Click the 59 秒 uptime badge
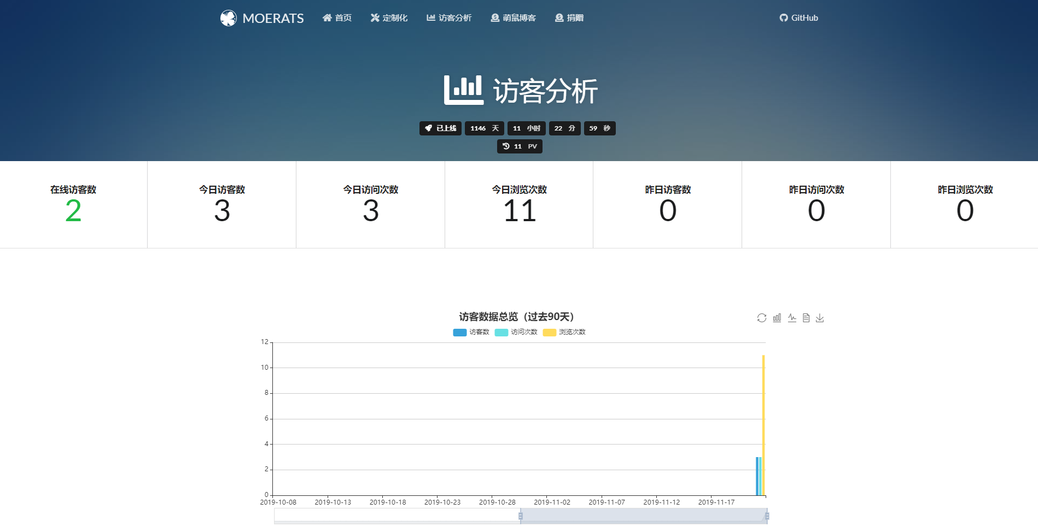 tap(600, 128)
